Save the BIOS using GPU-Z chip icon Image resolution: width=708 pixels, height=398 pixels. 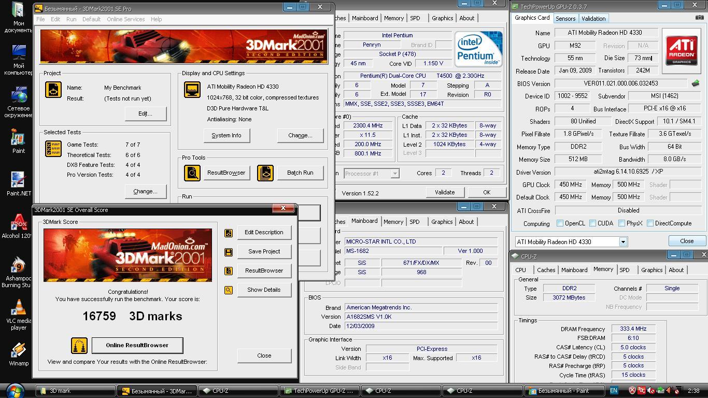696,83
